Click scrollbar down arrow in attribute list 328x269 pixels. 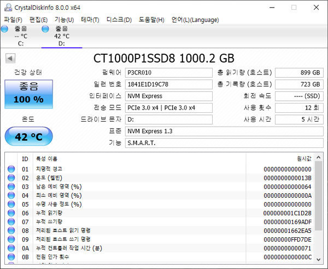click(x=319, y=260)
